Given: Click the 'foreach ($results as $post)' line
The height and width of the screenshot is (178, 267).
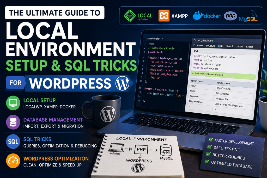Looking at the screenshot, I should [161, 89].
